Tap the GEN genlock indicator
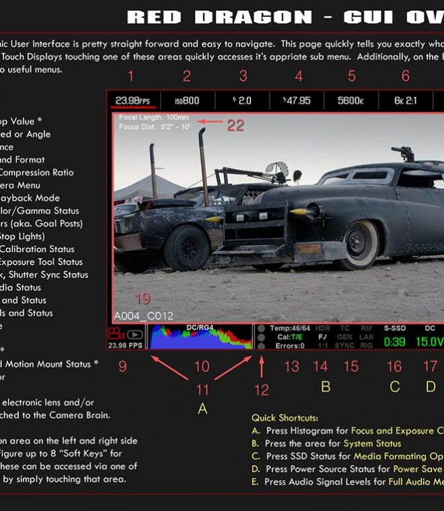This screenshot has width=444, height=511. point(344,337)
